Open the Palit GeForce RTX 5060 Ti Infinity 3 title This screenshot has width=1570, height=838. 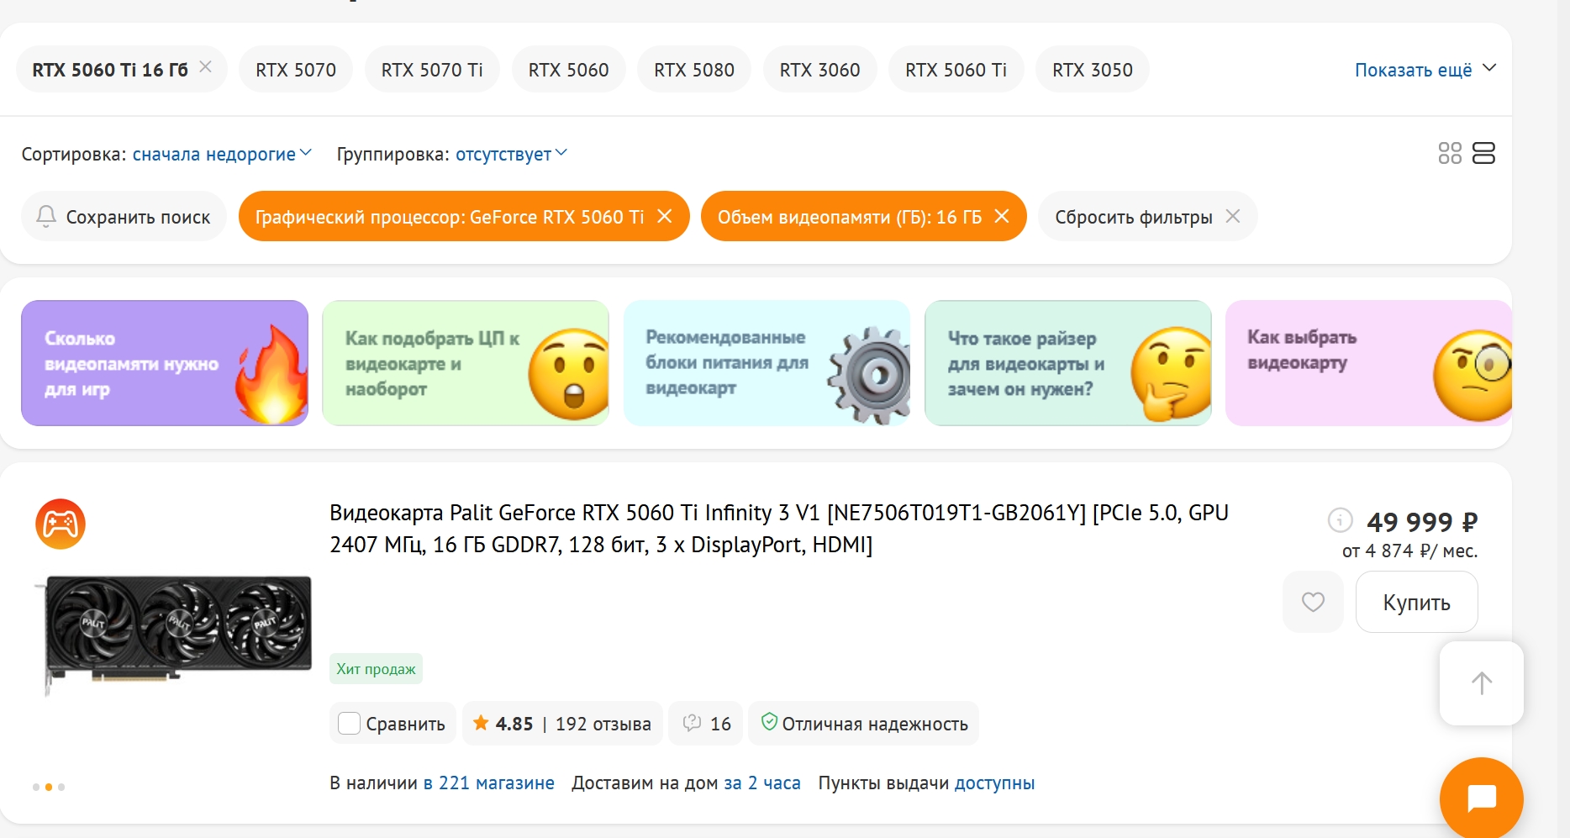click(779, 529)
